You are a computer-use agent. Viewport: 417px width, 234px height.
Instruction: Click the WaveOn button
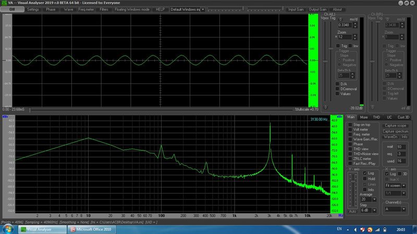390,137
